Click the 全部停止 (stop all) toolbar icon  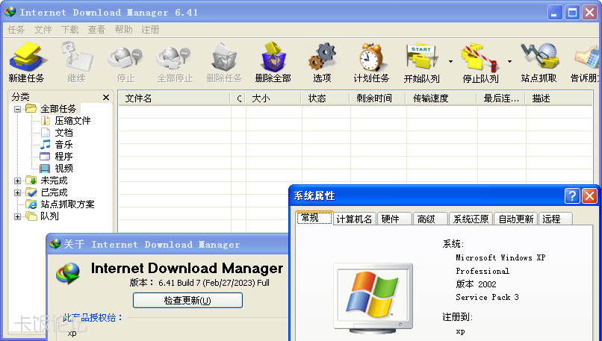[175, 62]
